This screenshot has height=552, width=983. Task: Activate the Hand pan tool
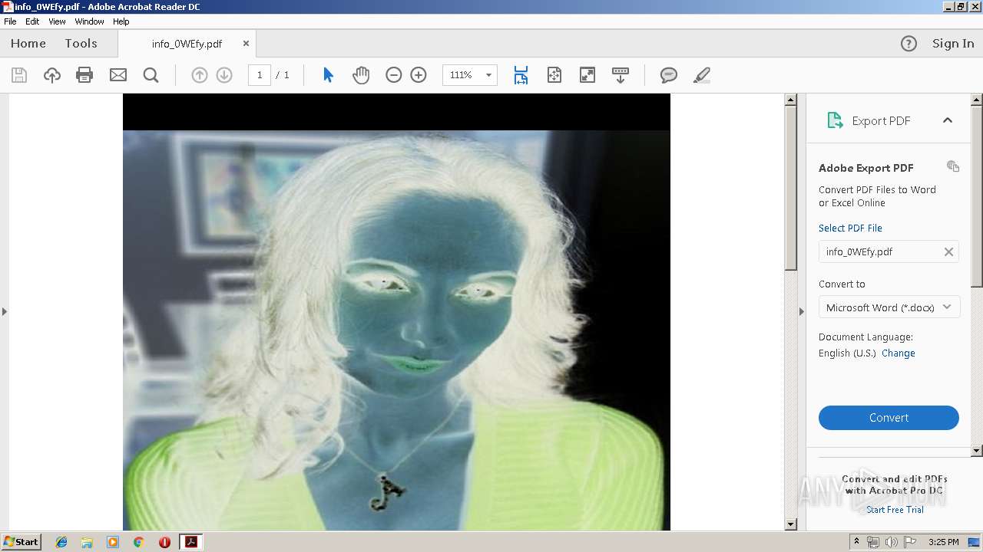pos(361,75)
